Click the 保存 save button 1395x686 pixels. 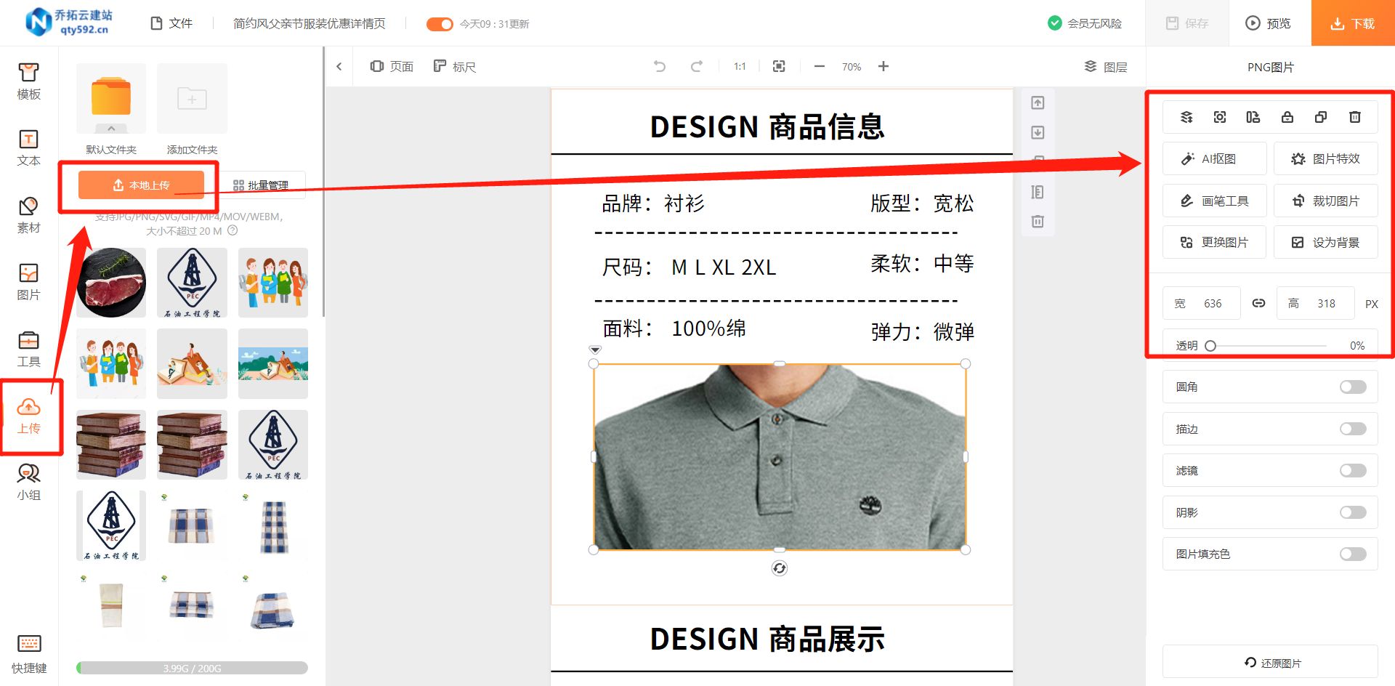tap(1187, 23)
